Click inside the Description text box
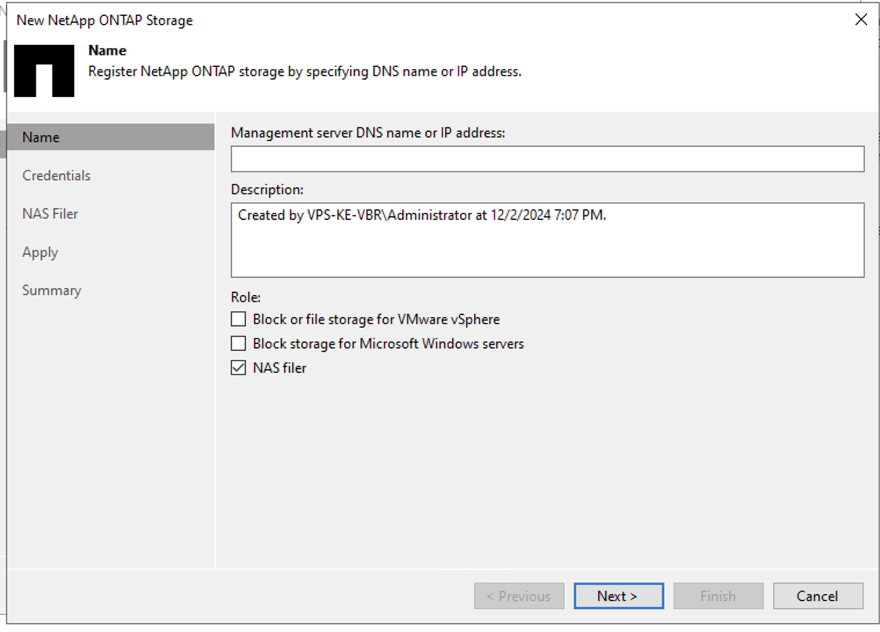Image resolution: width=880 pixels, height=632 pixels. click(547, 240)
